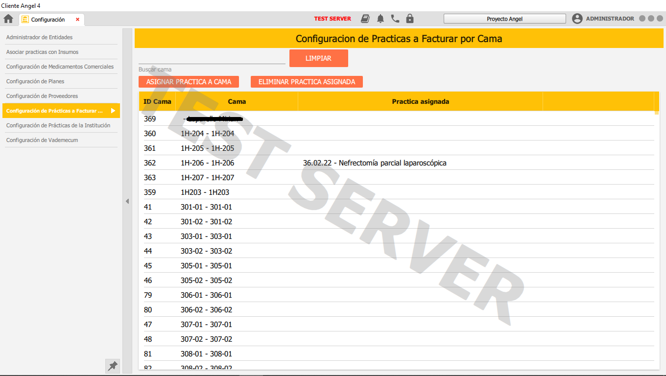This screenshot has width=666, height=376.
Task: Open Asociar practicas con Insumos
Action: 61,52
